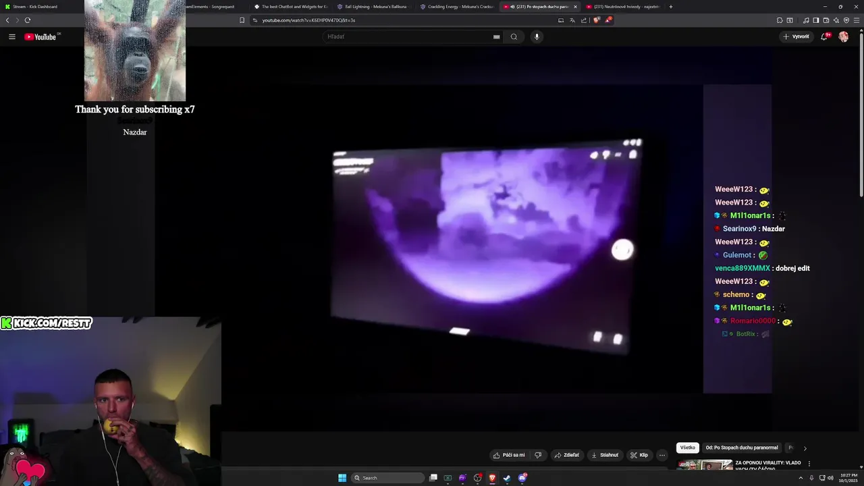The image size is (864, 486).
Task: Open the Brave VPN shield icon
Action: pyautogui.click(x=846, y=20)
